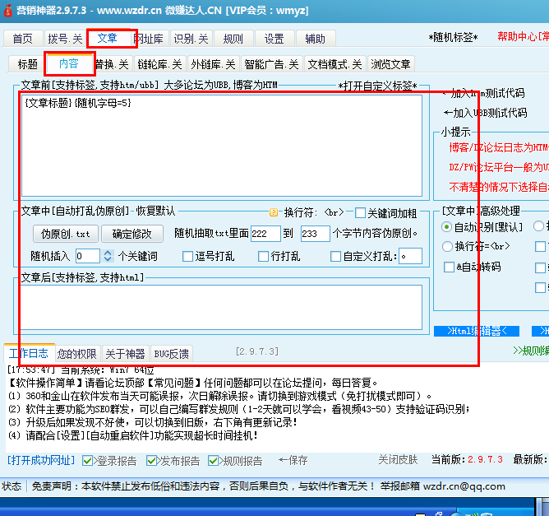Click *打开自定义标签* link

tap(377, 86)
